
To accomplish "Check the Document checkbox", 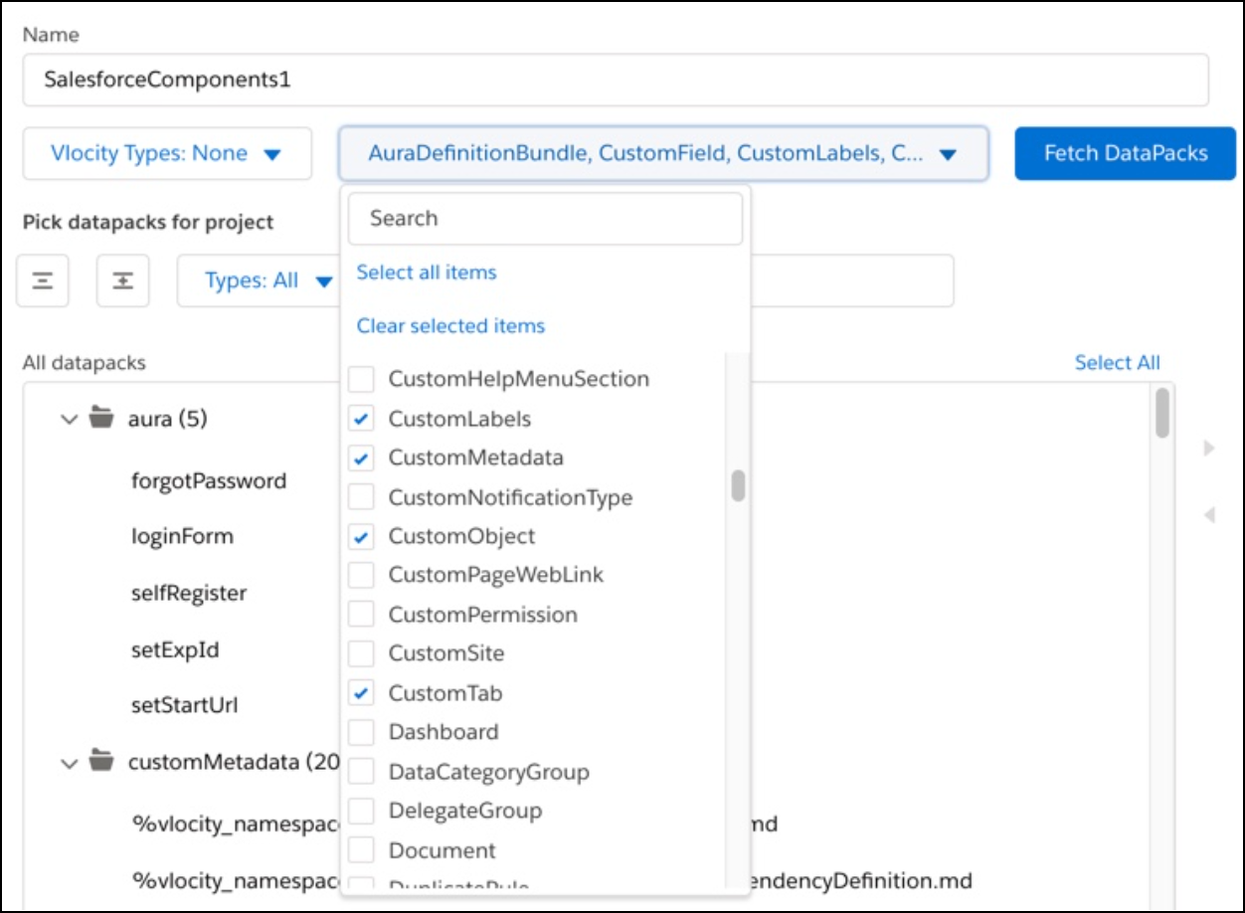I will [x=362, y=850].
